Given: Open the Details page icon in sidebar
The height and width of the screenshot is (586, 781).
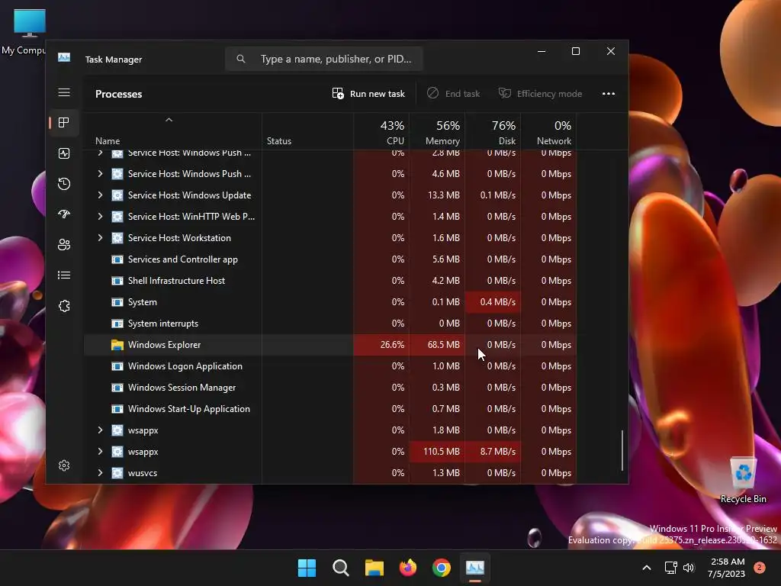Looking at the screenshot, I should pyautogui.click(x=64, y=275).
